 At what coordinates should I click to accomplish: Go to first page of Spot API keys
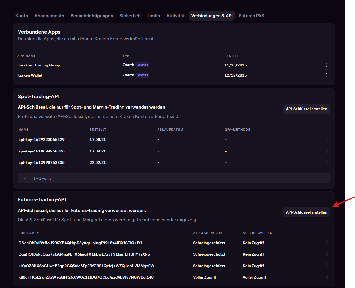click(25, 178)
